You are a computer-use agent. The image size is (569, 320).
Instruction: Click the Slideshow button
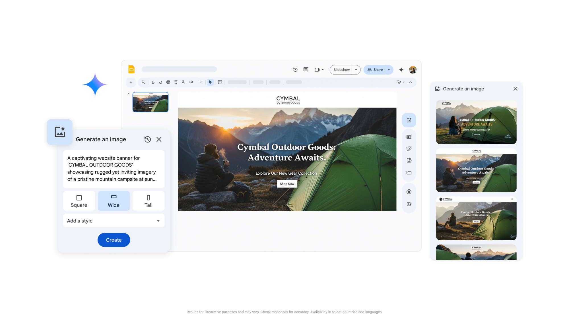pyautogui.click(x=341, y=70)
